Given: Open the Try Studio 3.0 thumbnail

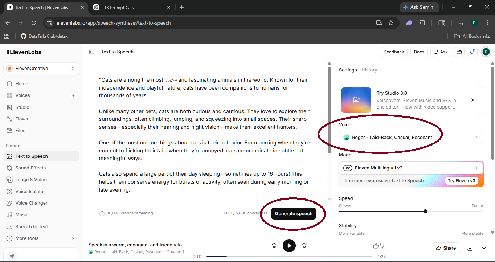Looking at the screenshot, I should tap(356, 100).
